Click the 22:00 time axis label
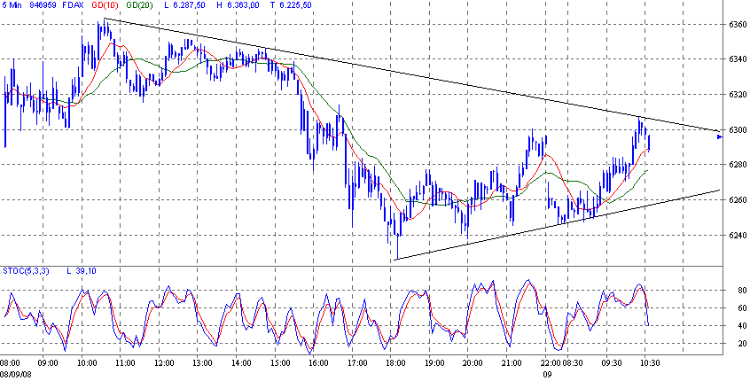 point(551,363)
